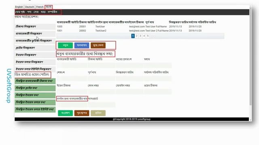Switch language to English
The width and height of the screenshot is (259, 145).
(19, 7)
